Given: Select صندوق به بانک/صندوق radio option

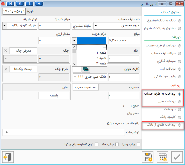Looking at the screenshot, I should pyautogui.click(x=180, y=29).
